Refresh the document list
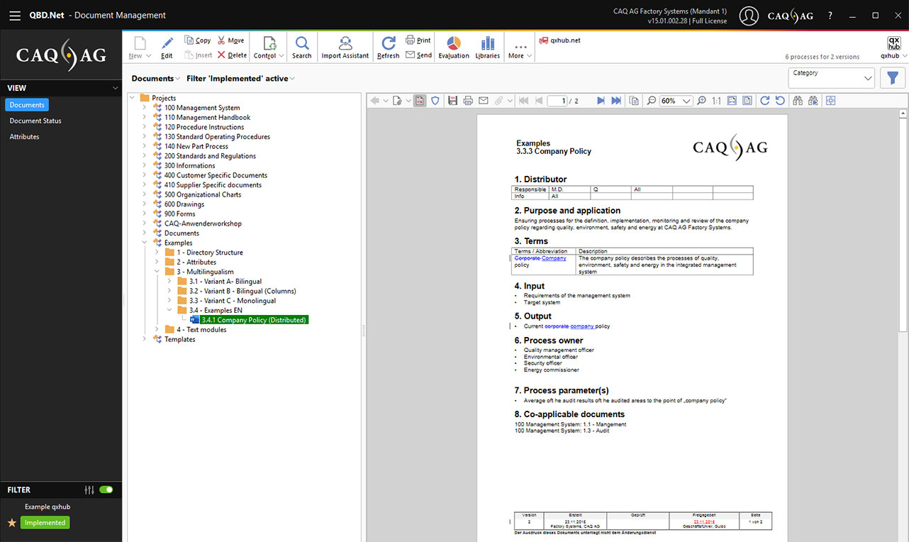909x542 pixels. [x=388, y=46]
